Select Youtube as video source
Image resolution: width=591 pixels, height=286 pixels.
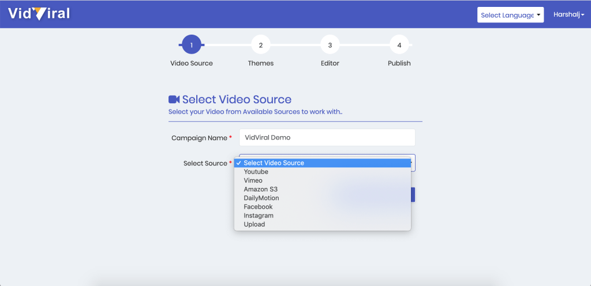(323, 172)
